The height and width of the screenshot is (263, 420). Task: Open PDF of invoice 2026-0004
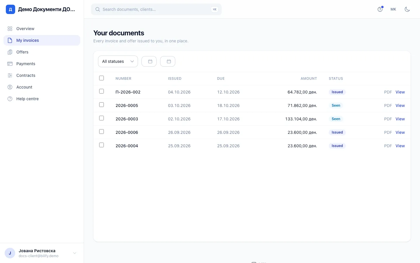coord(388,146)
